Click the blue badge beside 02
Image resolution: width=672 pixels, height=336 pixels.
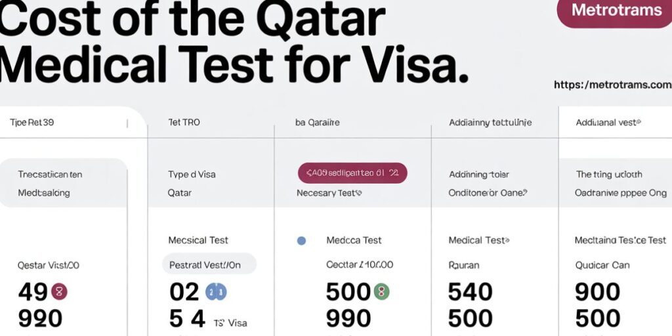[x=216, y=291]
